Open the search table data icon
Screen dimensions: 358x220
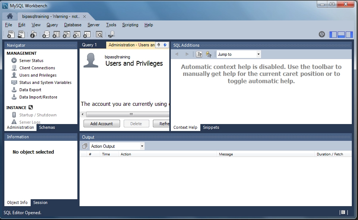click(x=99, y=34)
